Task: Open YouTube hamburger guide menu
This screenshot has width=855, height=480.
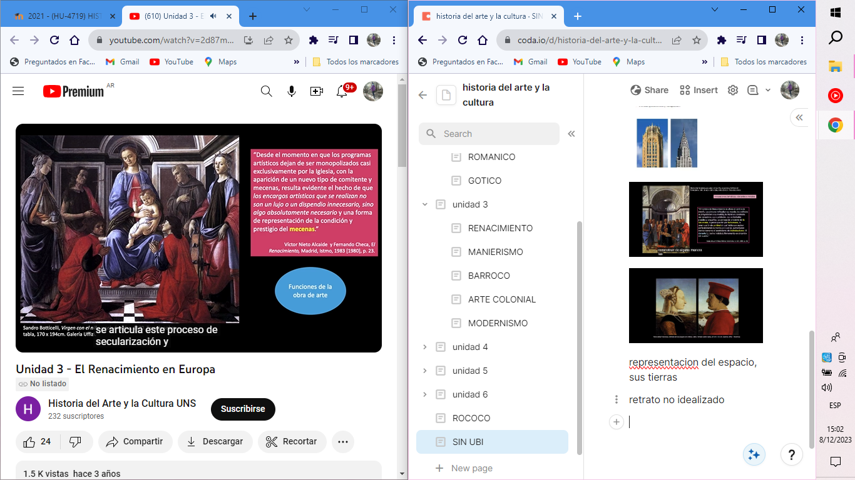Action: pyautogui.click(x=18, y=91)
